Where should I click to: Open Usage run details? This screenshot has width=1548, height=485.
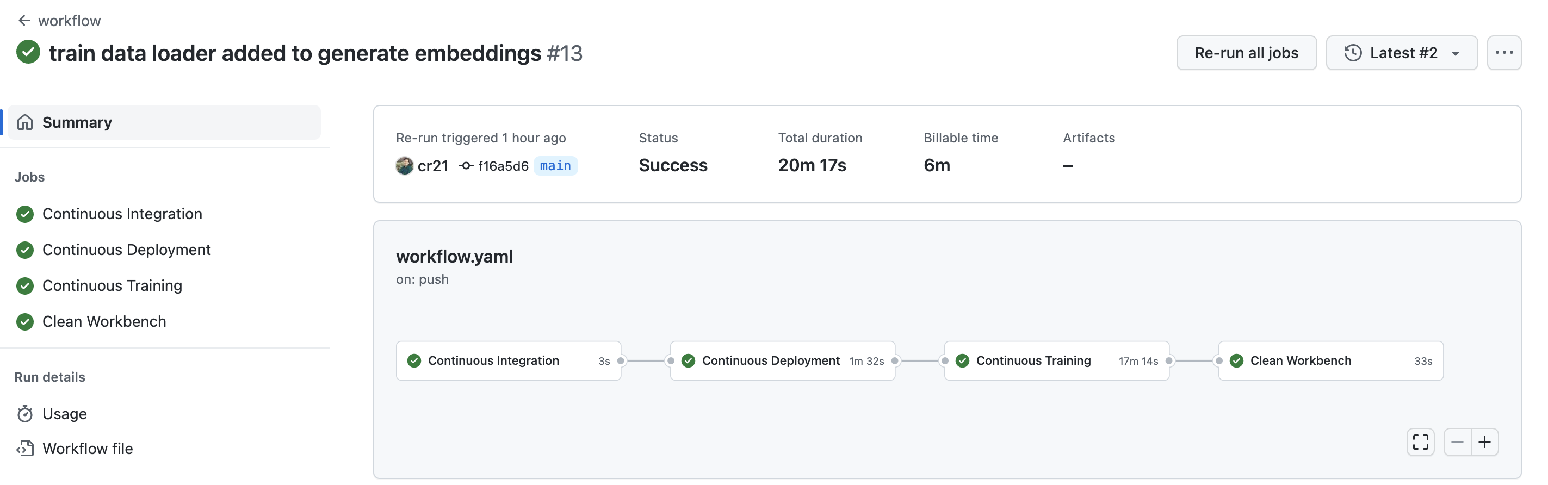(64, 414)
